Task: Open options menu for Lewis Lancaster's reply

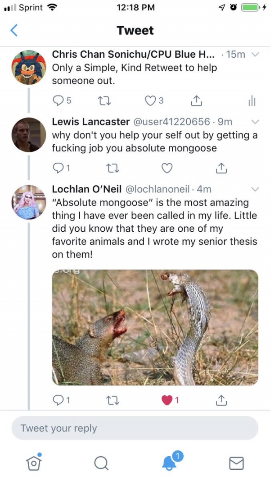Action: pos(255,121)
